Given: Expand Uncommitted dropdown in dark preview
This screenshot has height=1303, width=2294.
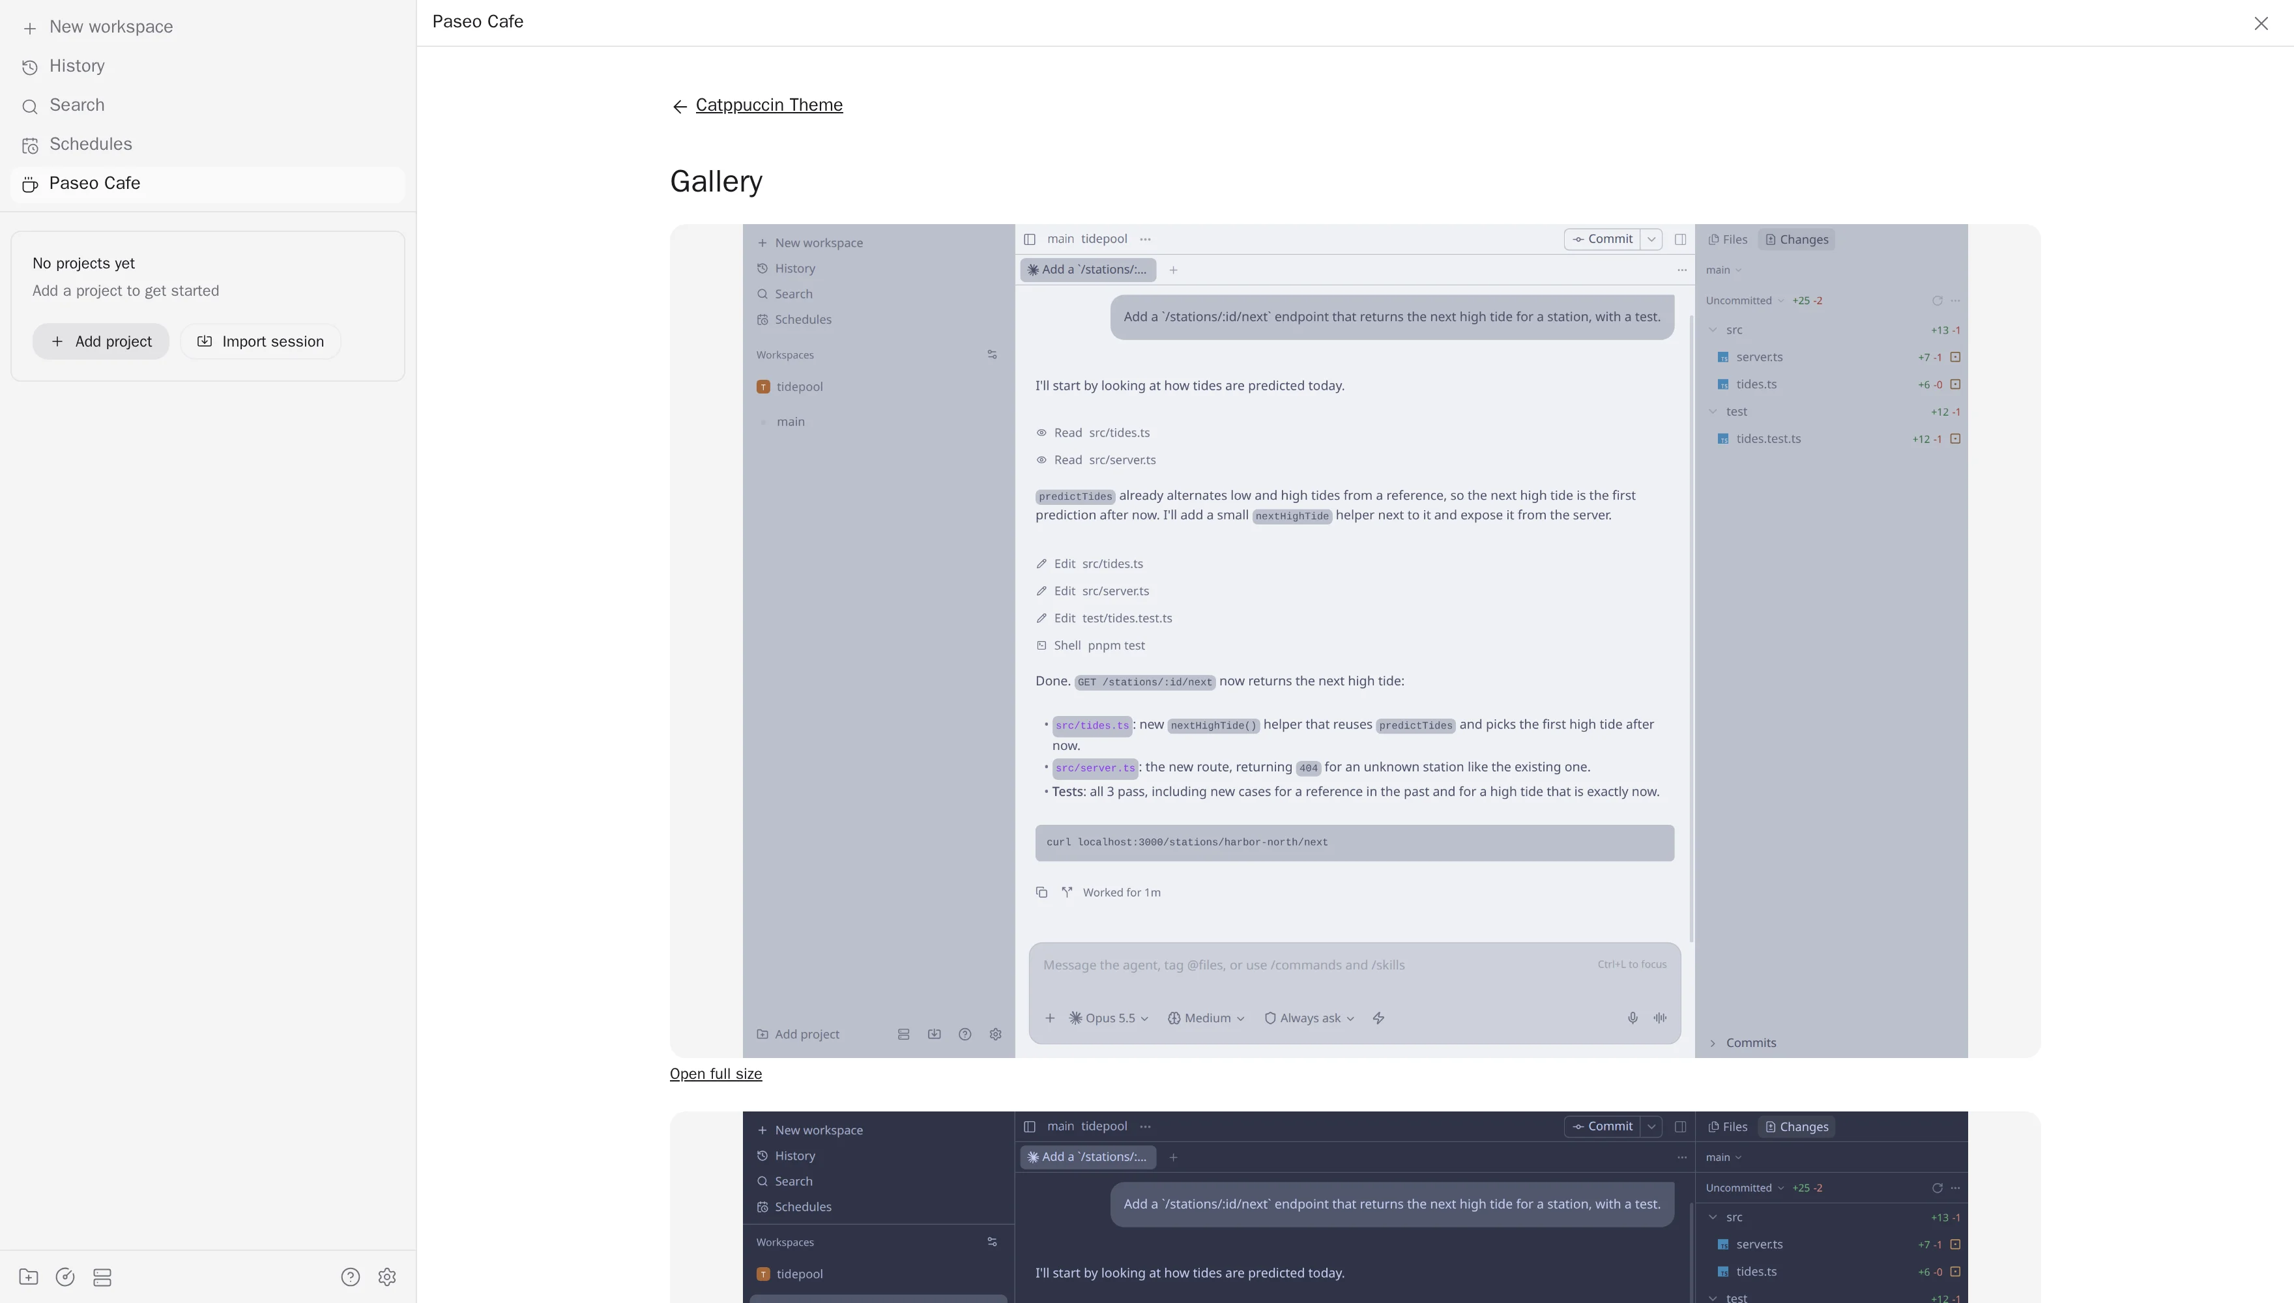Looking at the screenshot, I should tap(1745, 1188).
